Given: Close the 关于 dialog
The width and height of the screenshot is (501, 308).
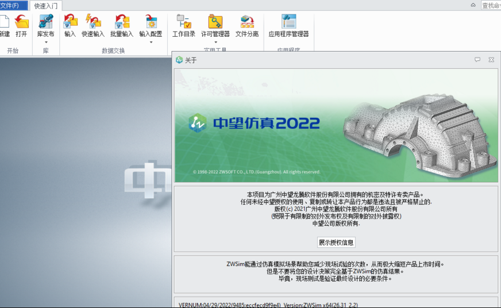Looking at the screenshot, I should click(x=491, y=59).
